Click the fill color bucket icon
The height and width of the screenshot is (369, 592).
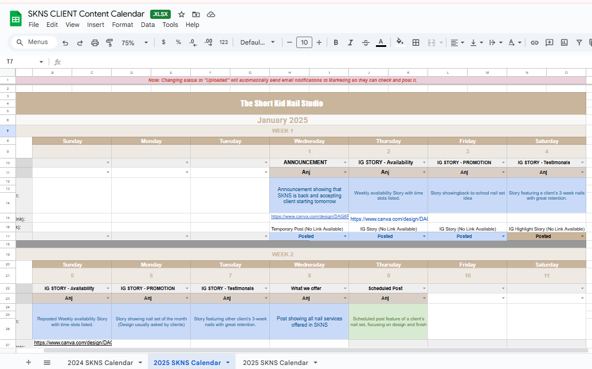[x=400, y=42]
